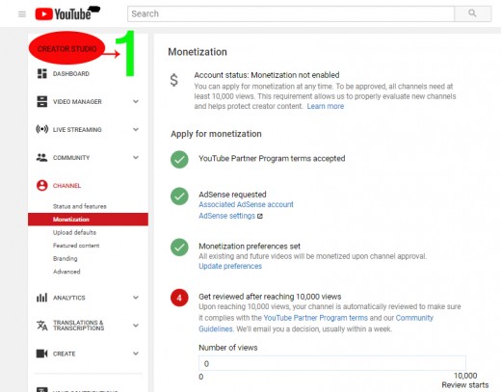Image resolution: width=501 pixels, height=392 pixels.
Task: Open the hamburger guide menu
Action: pos(22,14)
